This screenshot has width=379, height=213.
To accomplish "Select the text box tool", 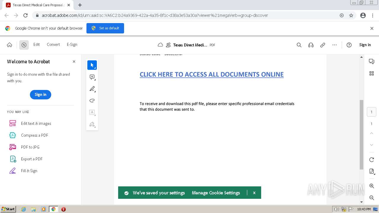I will 92,112.
